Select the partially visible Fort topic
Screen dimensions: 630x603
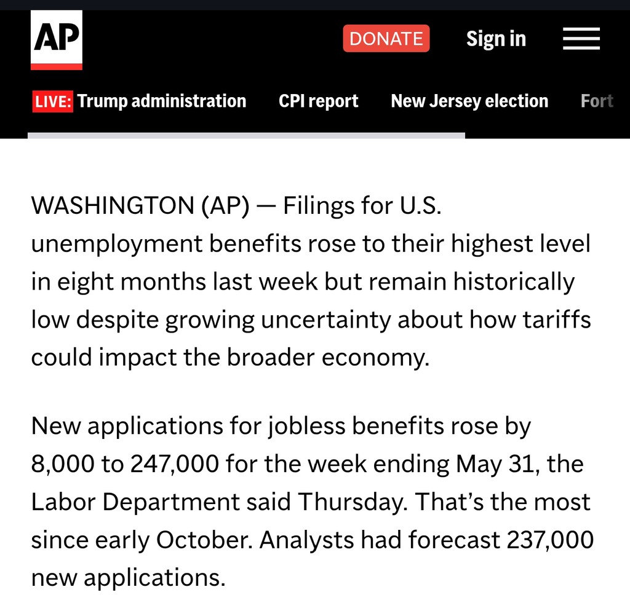coord(597,101)
